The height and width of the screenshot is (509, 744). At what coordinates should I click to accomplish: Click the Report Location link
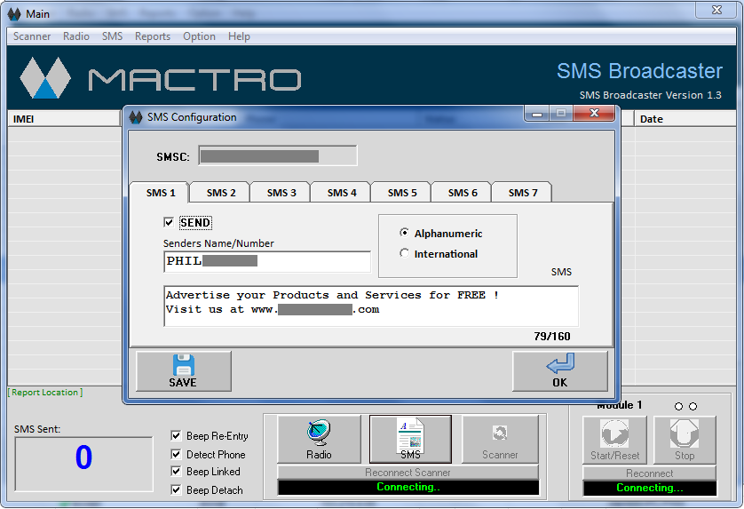[45, 393]
